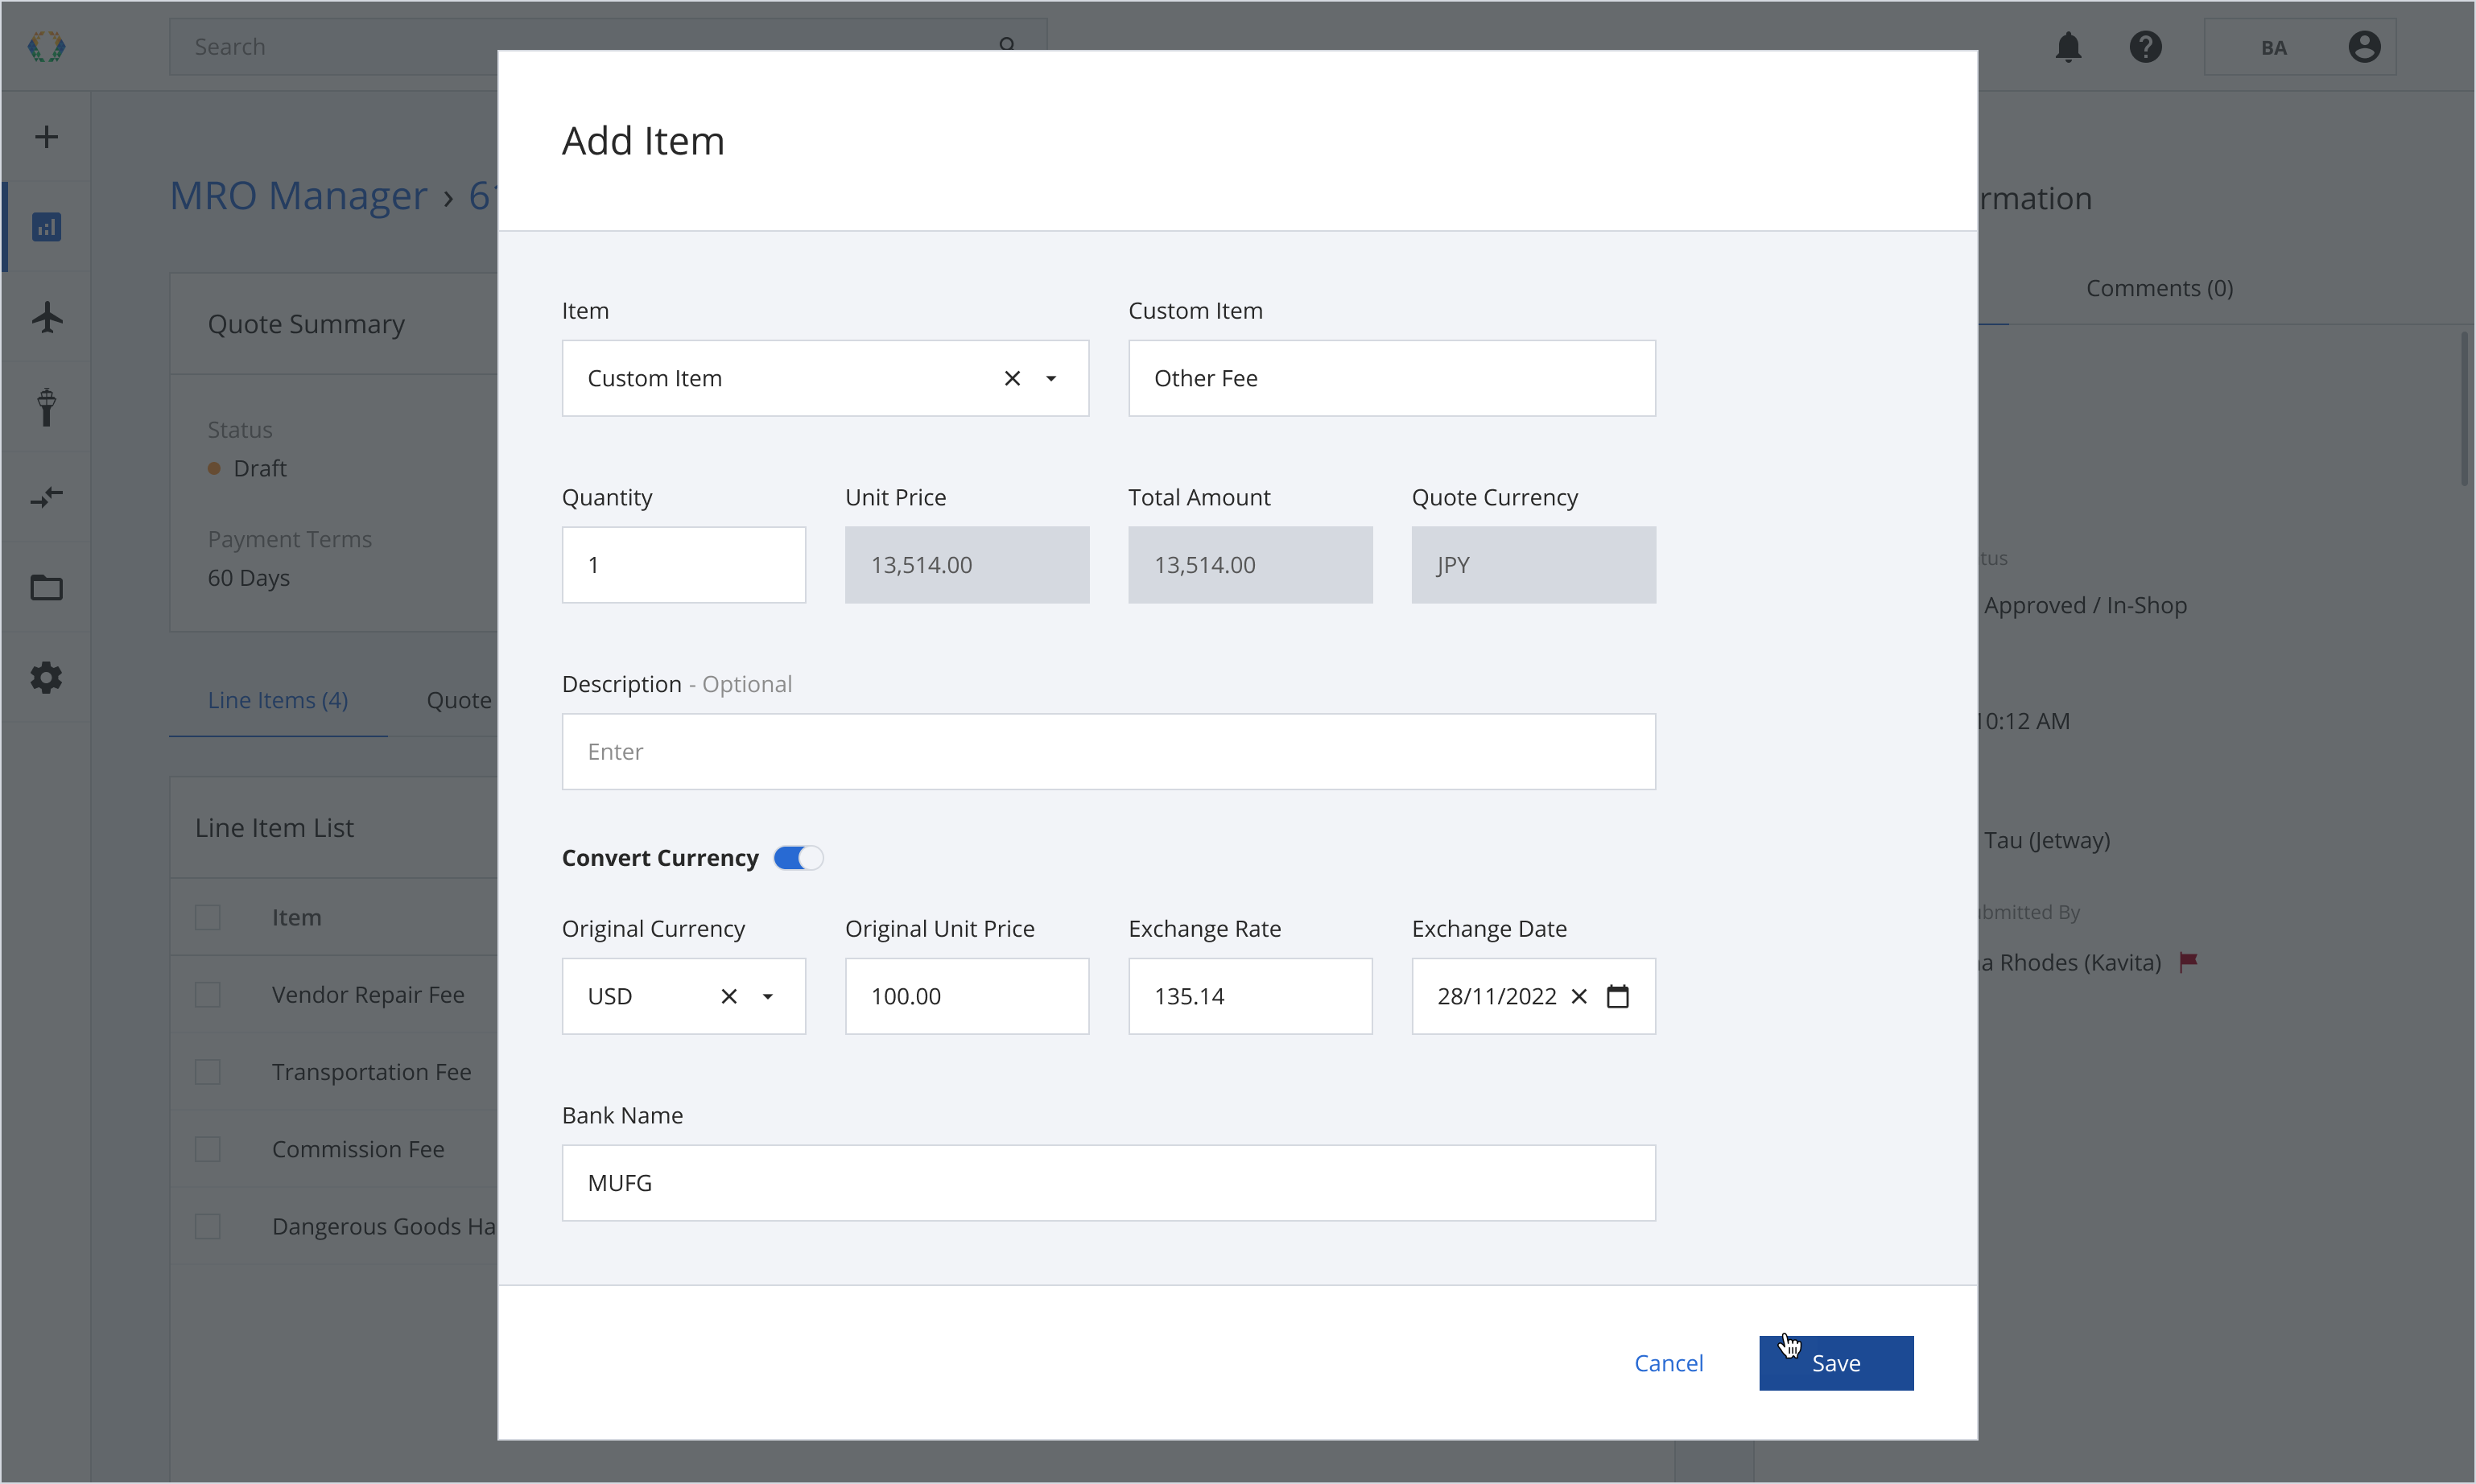This screenshot has width=2476, height=1484.
Task: Click the 'Approved / In-Shop' status text
Action: pos(2085,605)
